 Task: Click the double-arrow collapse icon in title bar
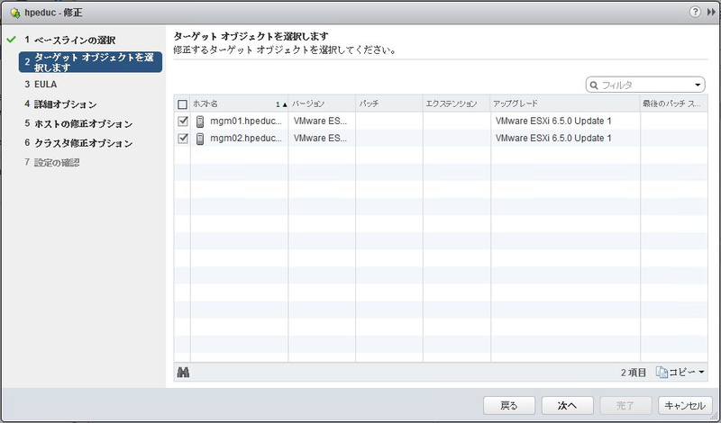(x=711, y=13)
